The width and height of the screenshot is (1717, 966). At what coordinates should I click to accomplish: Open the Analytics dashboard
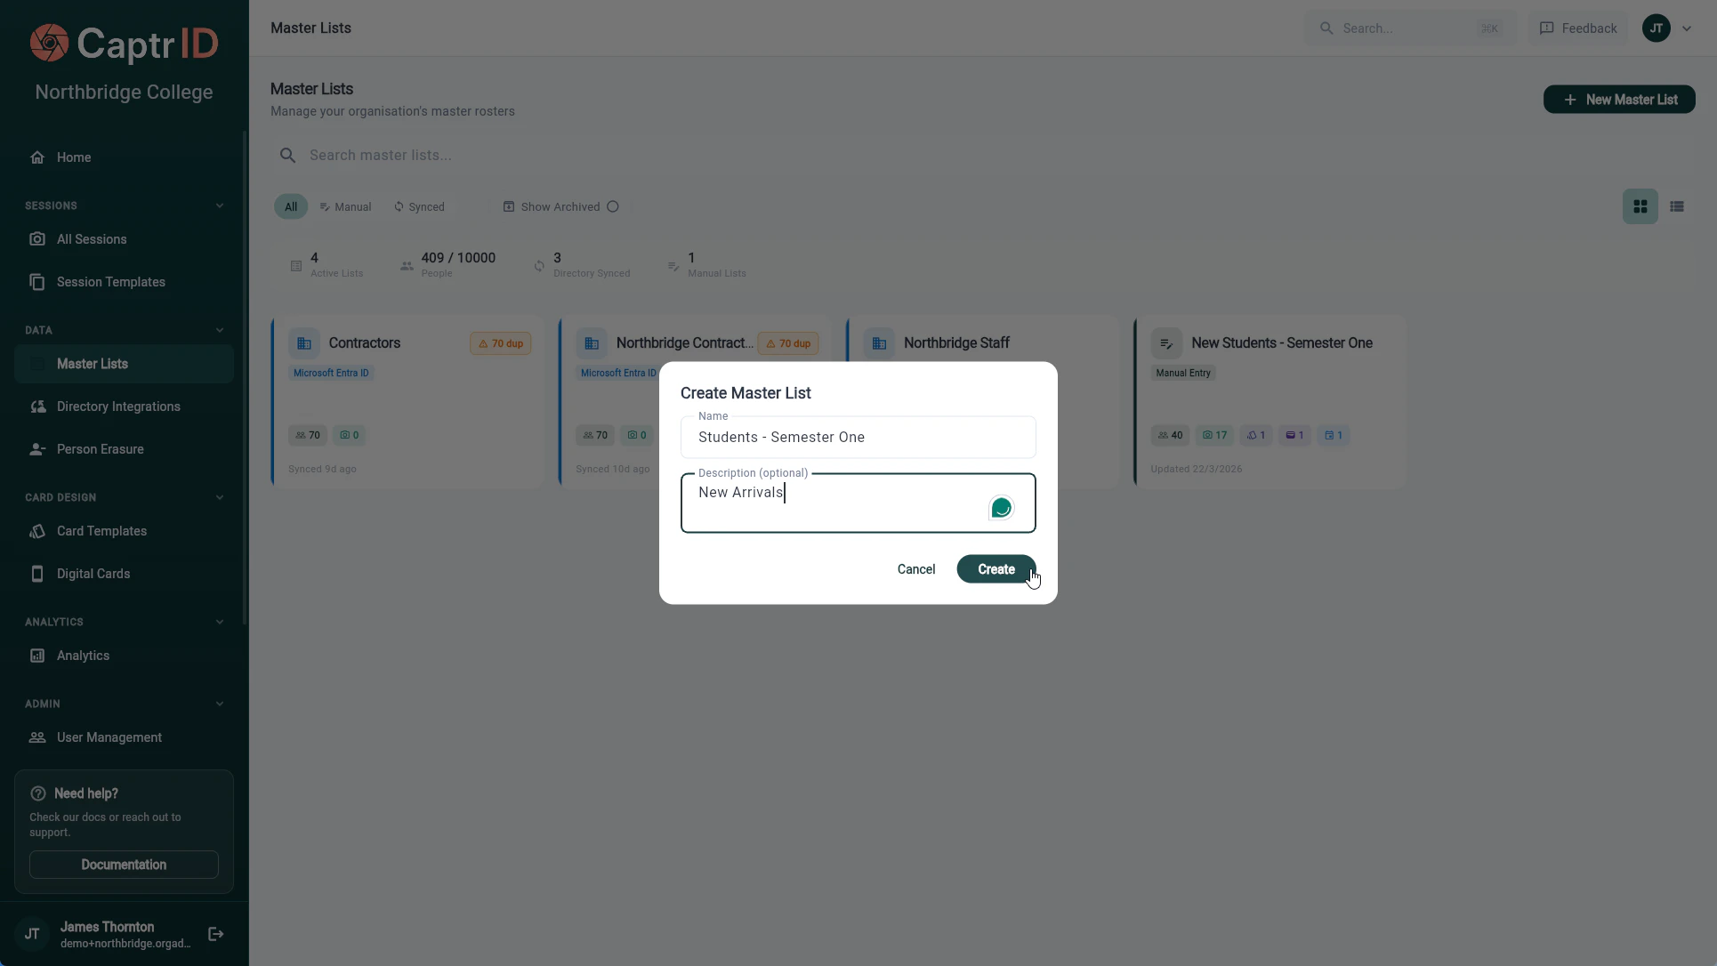click(x=83, y=656)
